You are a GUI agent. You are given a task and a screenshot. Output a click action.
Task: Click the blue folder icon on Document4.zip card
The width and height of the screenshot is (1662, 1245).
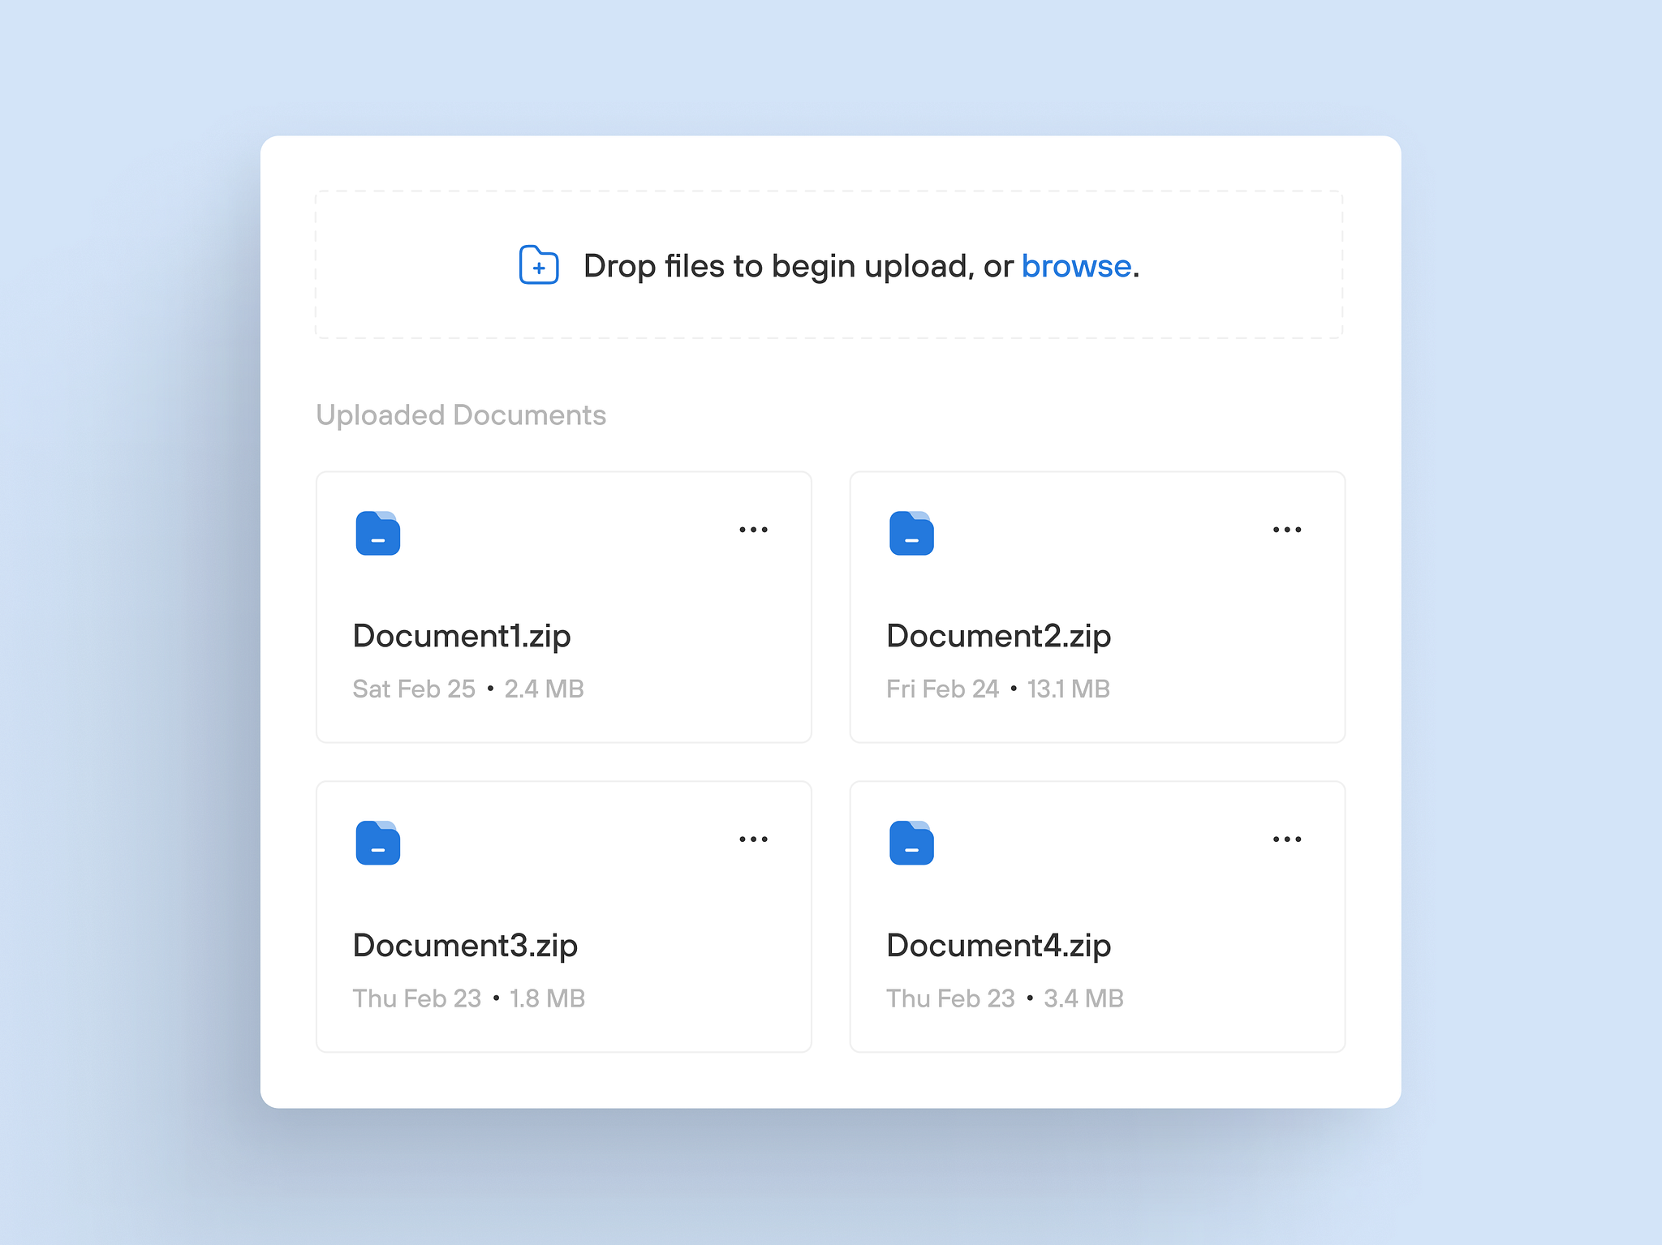911,842
